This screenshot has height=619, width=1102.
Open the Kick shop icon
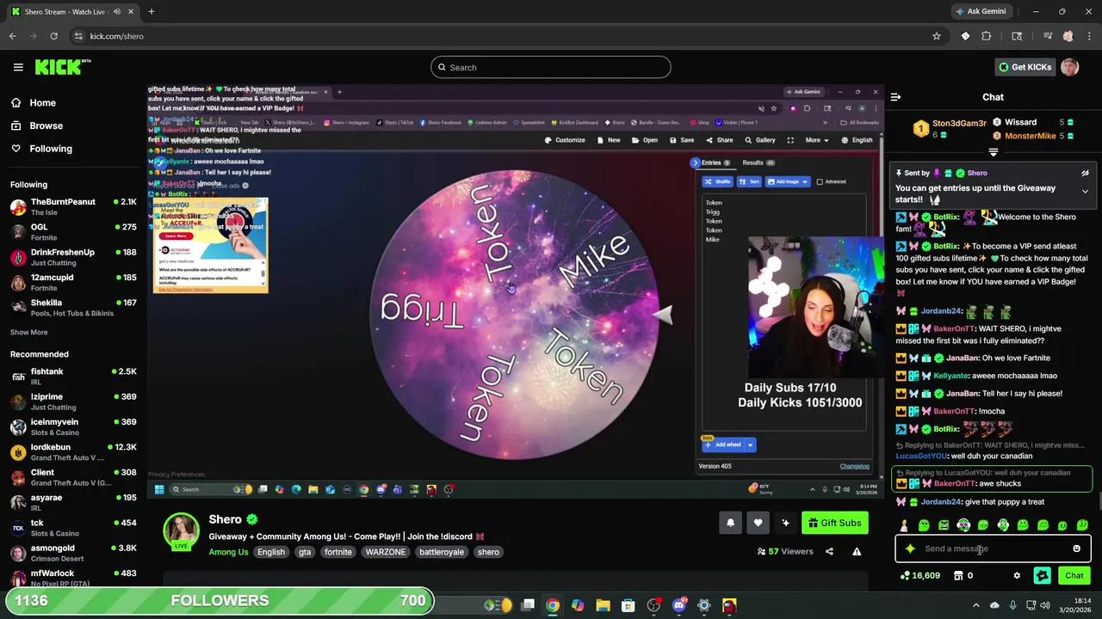click(958, 576)
